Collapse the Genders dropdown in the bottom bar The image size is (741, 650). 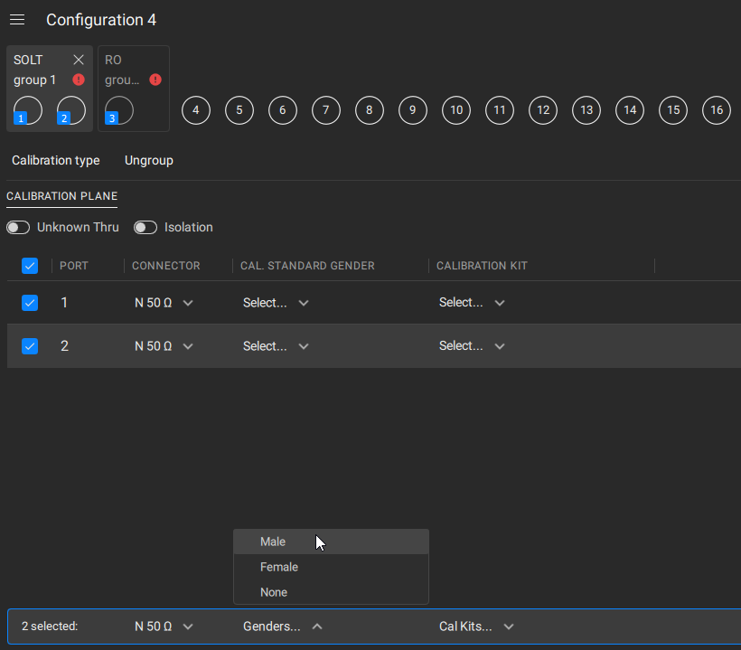283,626
